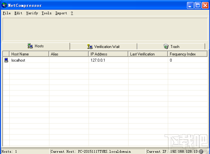
Task: Open the Import menu
Action: tap(61, 13)
